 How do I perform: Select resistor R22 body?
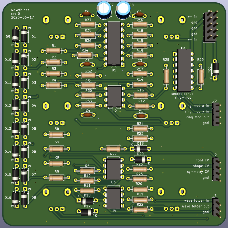click(140, 209)
